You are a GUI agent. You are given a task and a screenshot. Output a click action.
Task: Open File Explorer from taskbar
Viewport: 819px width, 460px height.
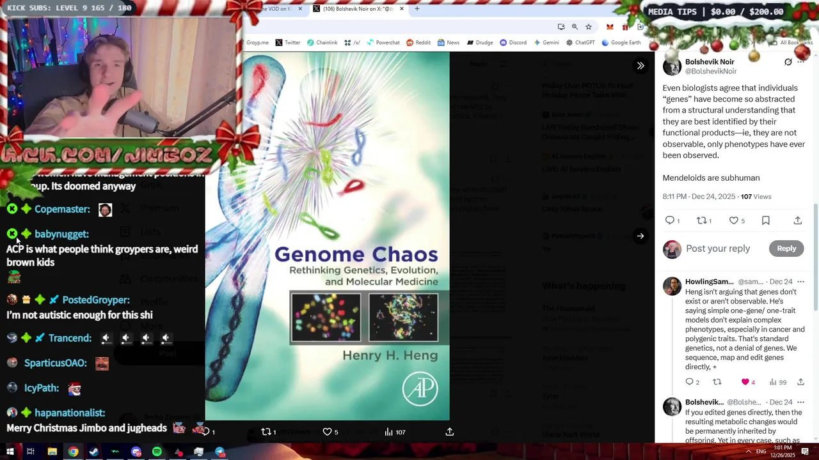click(x=52, y=452)
